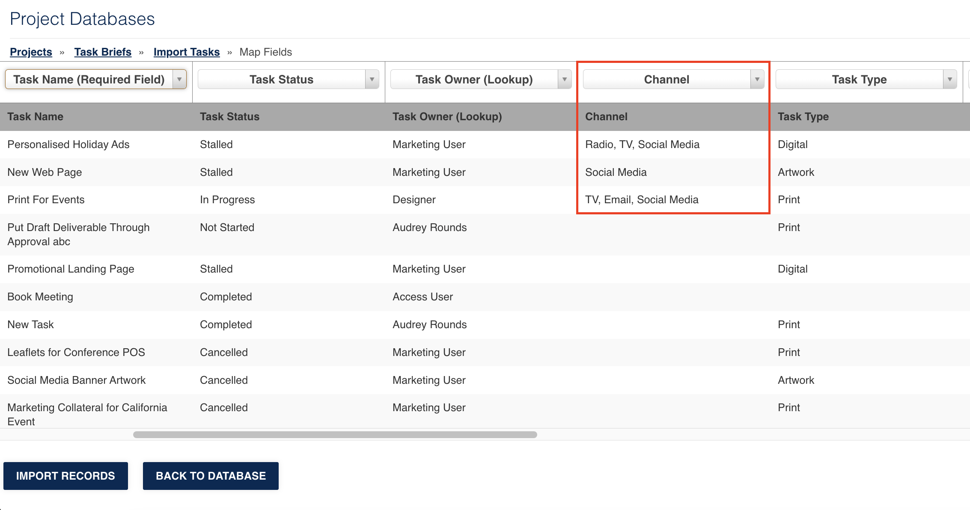Image resolution: width=970 pixels, height=510 pixels.
Task: Click the Personalised Holiday Ads row
Action: point(485,145)
